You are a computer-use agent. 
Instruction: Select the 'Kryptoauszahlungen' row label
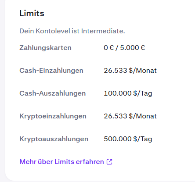(54, 139)
